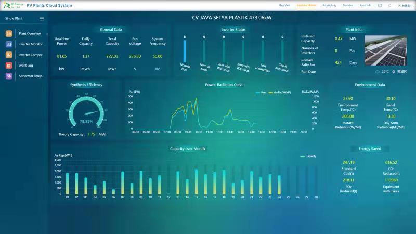
Task: Click the Synthesis Efficiency gauge
Action: pyautogui.click(x=86, y=111)
